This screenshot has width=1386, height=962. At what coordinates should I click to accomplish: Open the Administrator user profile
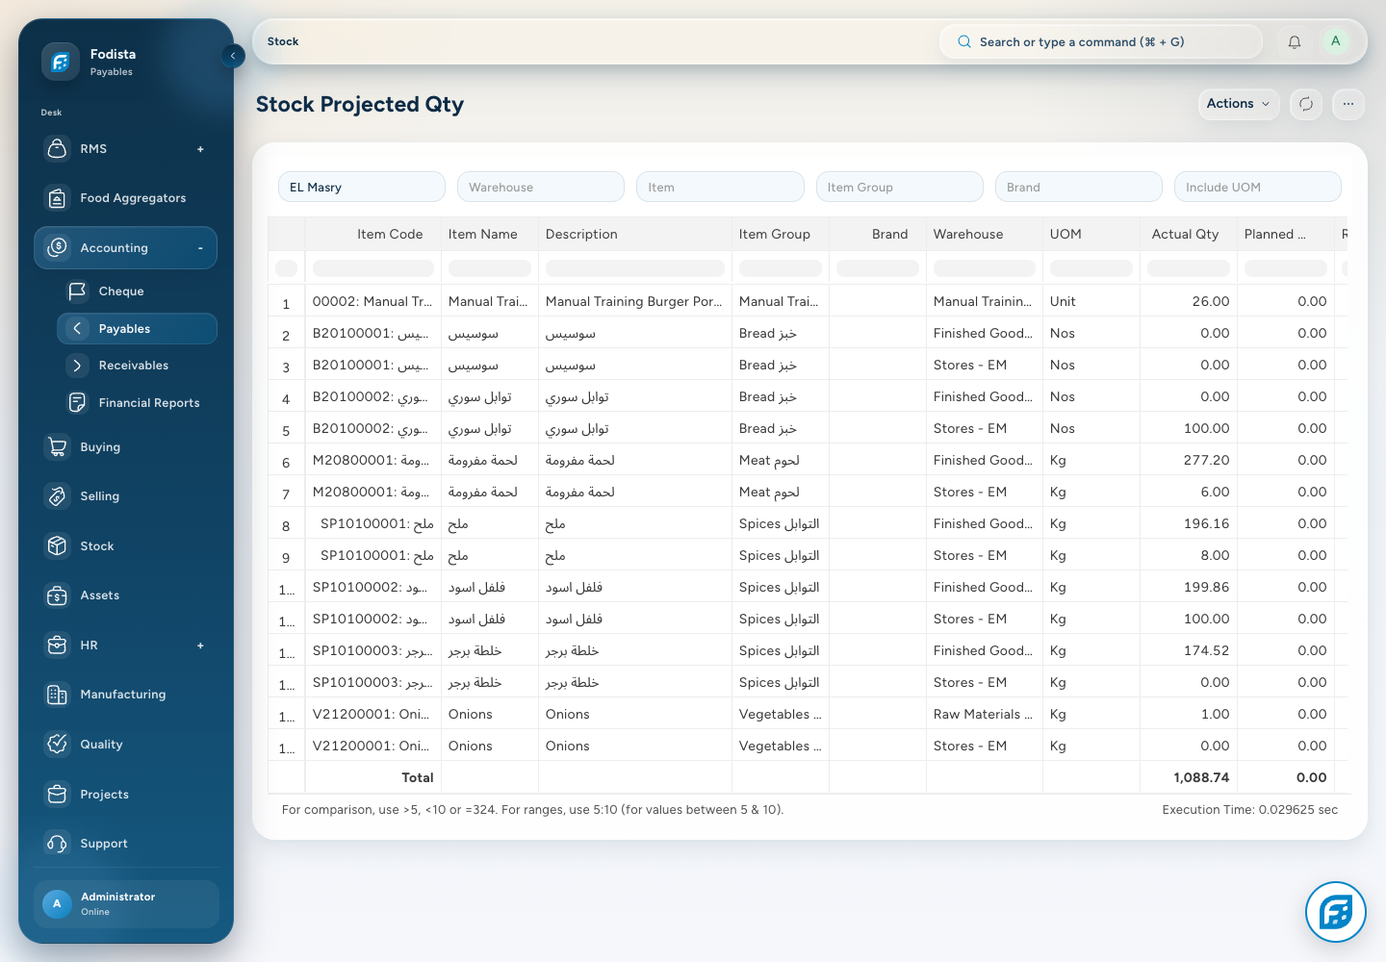(x=126, y=903)
